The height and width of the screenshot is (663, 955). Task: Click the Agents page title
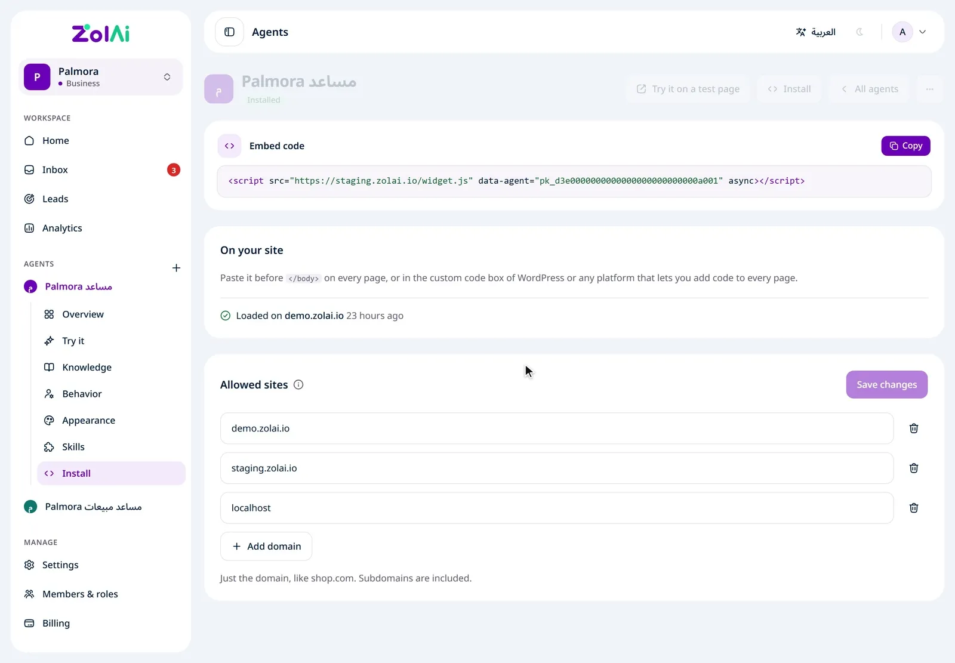270,32
